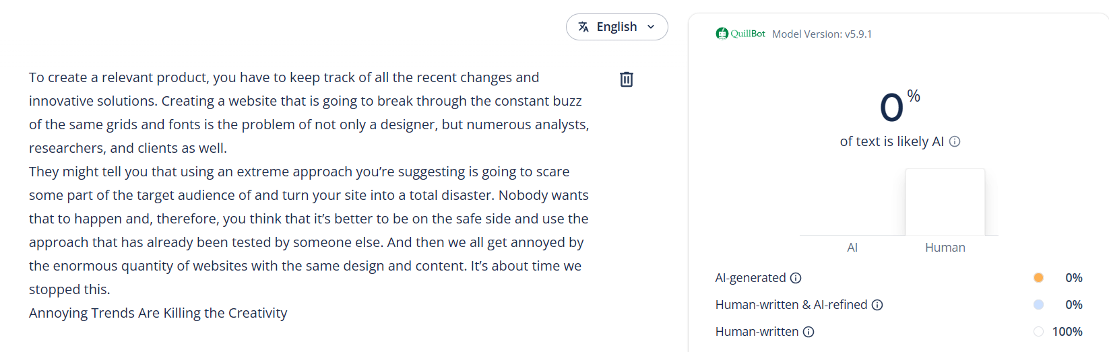Open the AI-generated info tooltip icon
Screen dimensions: 1109x352
[796, 278]
